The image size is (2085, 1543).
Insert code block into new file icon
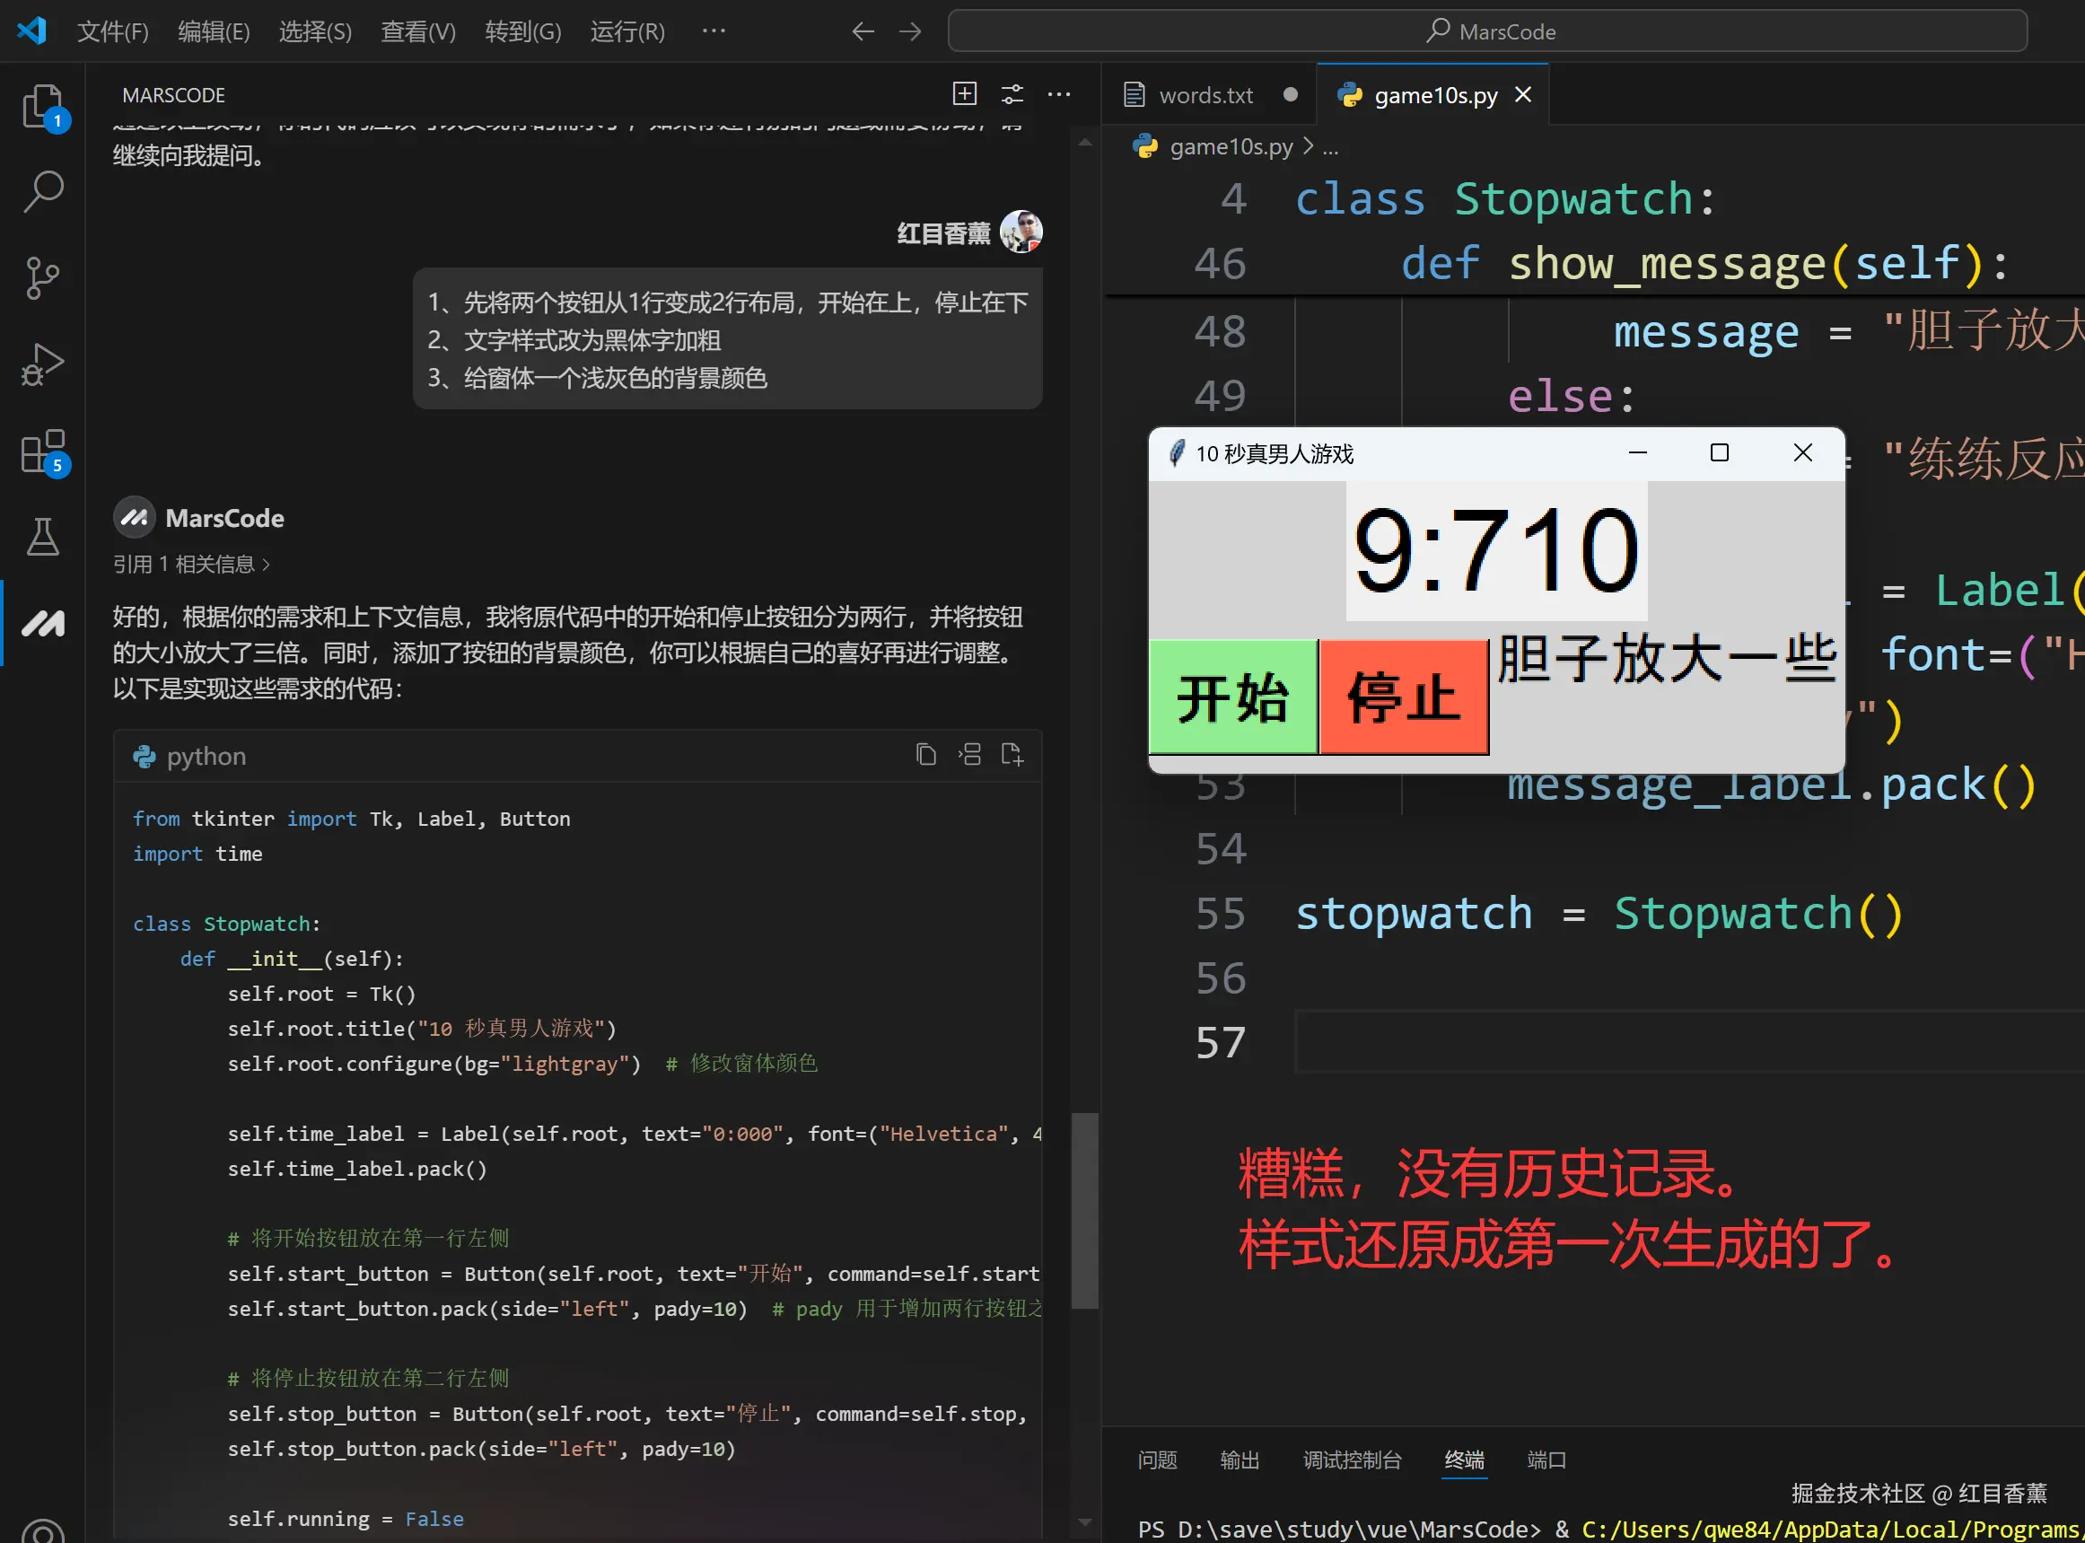pyautogui.click(x=1012, y=755)
